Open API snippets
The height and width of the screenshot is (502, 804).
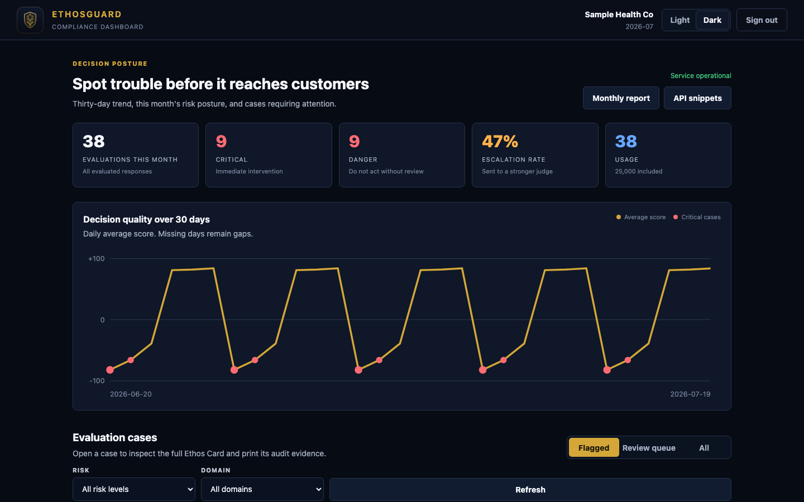click(697, 98)
